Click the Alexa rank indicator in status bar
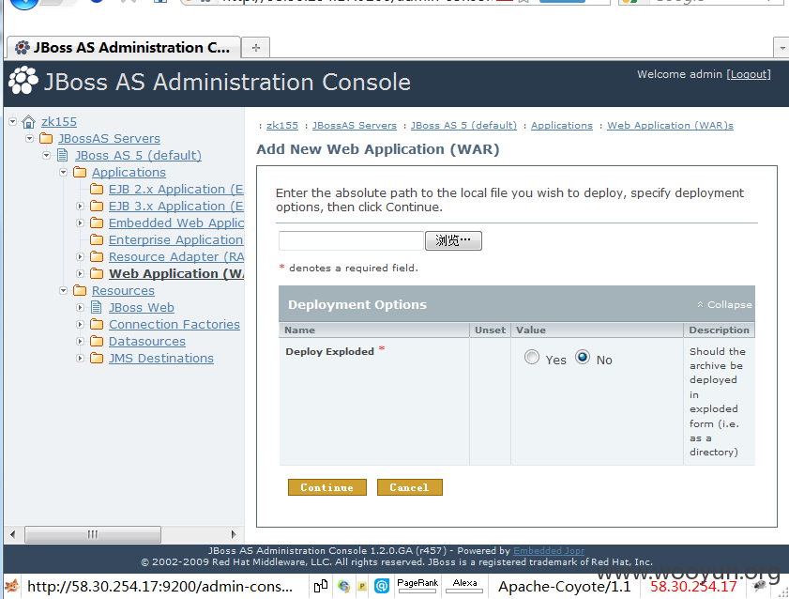The width and height of the screenshot is (789, 599). (464, 586)
